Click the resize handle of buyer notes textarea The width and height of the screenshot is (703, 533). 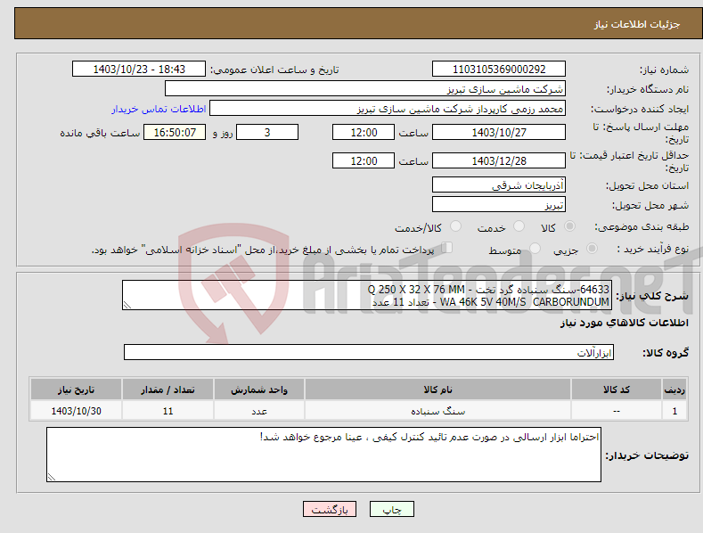[51, 477]
